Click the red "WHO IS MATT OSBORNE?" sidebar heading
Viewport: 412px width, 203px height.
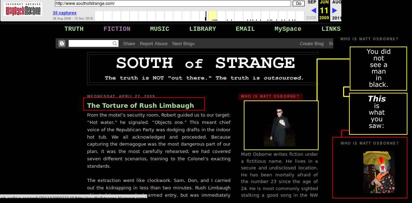click(270, 96)
